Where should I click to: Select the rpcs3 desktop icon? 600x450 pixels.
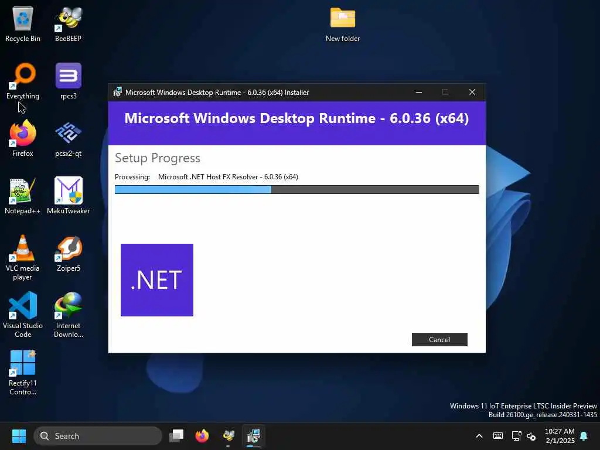pyautogui.click(x=68, y=81)
